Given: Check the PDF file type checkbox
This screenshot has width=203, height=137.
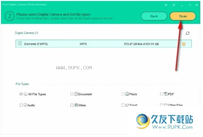Looking at the screenshot, I should click(x=161, y=94).
